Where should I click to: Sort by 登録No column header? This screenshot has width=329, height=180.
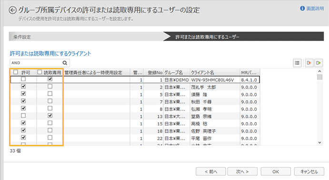pyautogui.click(x=154, y=72)
